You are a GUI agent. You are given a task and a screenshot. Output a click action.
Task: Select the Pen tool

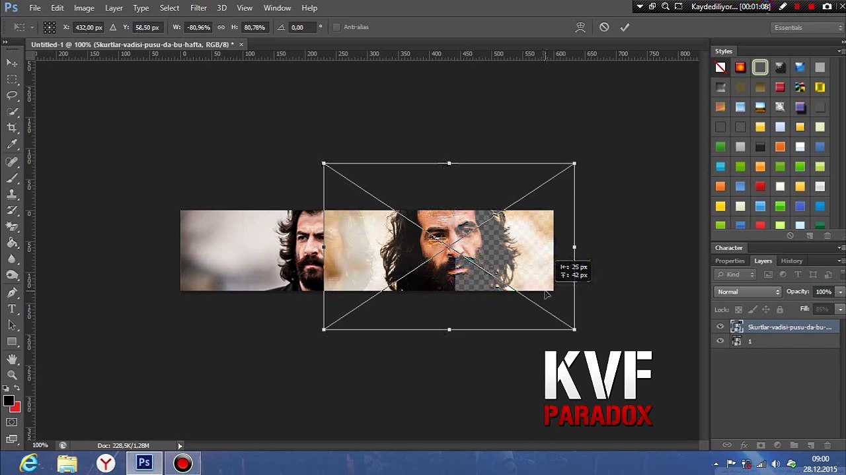pyautogui.click(x=12, y=293)
